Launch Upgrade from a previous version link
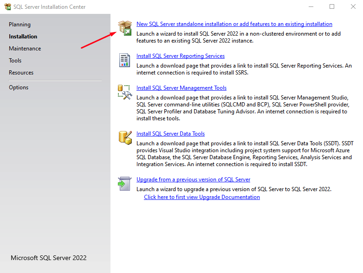 pyautogui.click(x=193, y=180)
